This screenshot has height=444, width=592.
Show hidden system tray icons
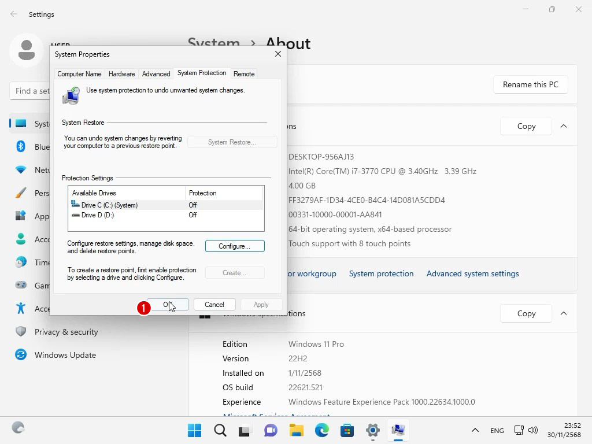click(x=475, y=430)
